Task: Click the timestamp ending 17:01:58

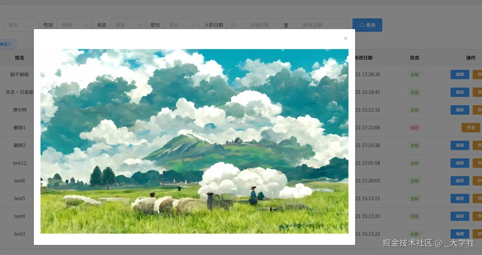Action: click(368, 163)
